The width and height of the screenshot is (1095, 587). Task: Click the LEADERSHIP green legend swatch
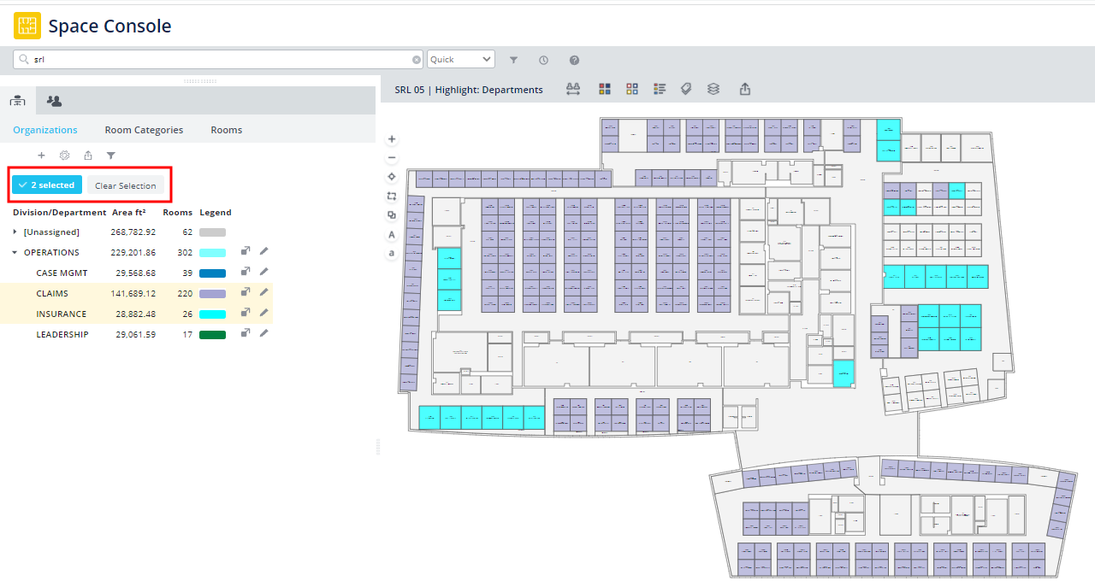click(x=212, y=335)
